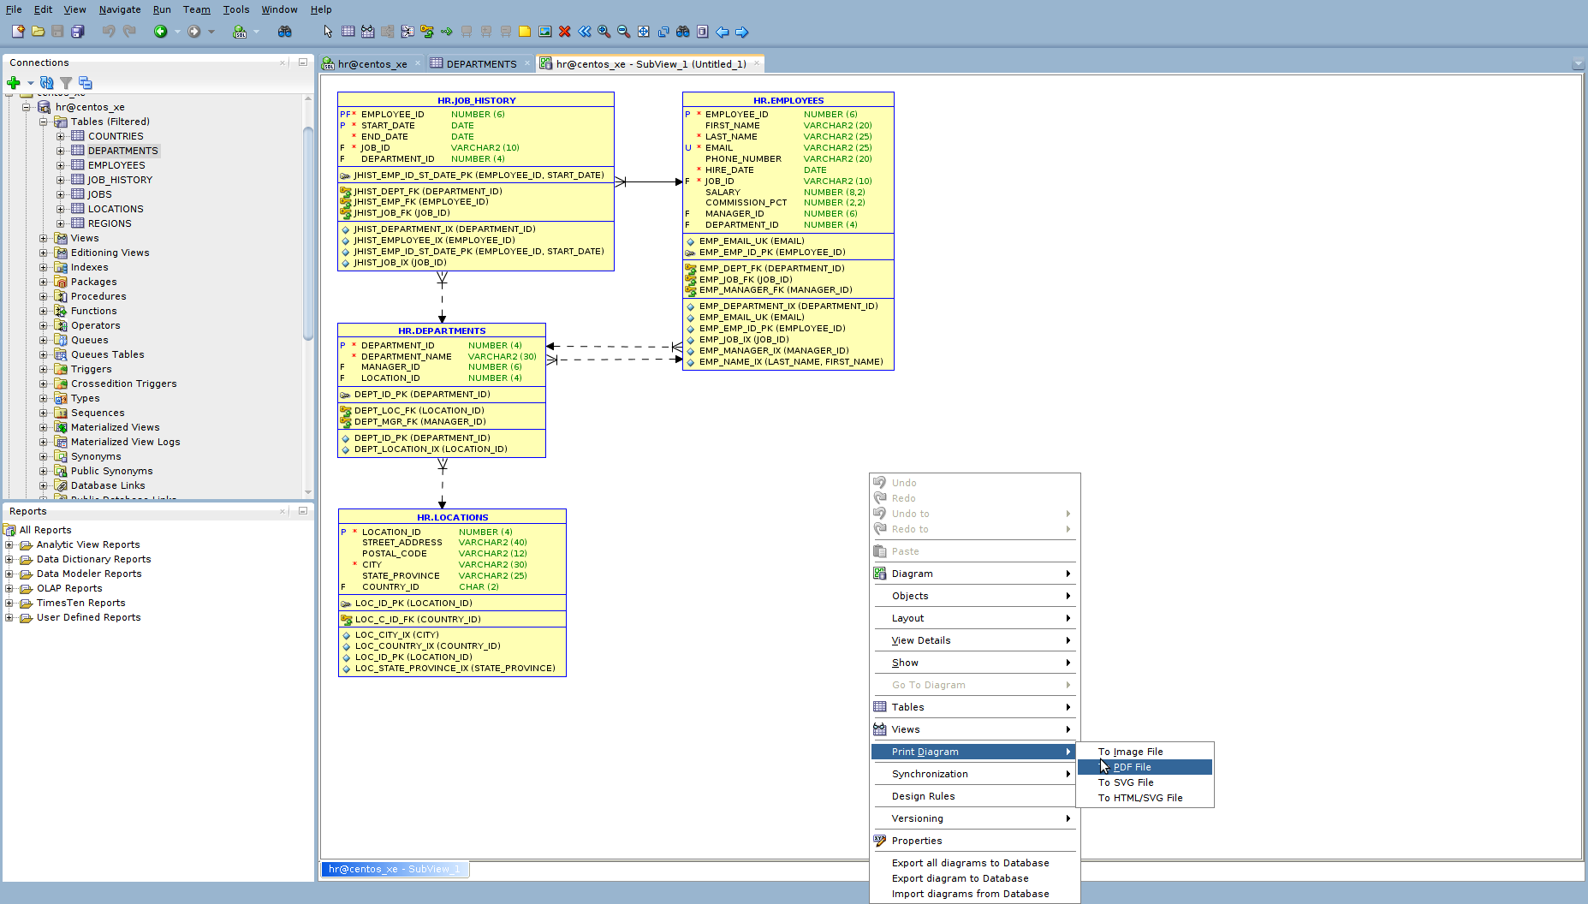Click the HR.LOCATIONS table title in diagram
1588x904 pixels.
pyautogui.click(x=452, y=517)
